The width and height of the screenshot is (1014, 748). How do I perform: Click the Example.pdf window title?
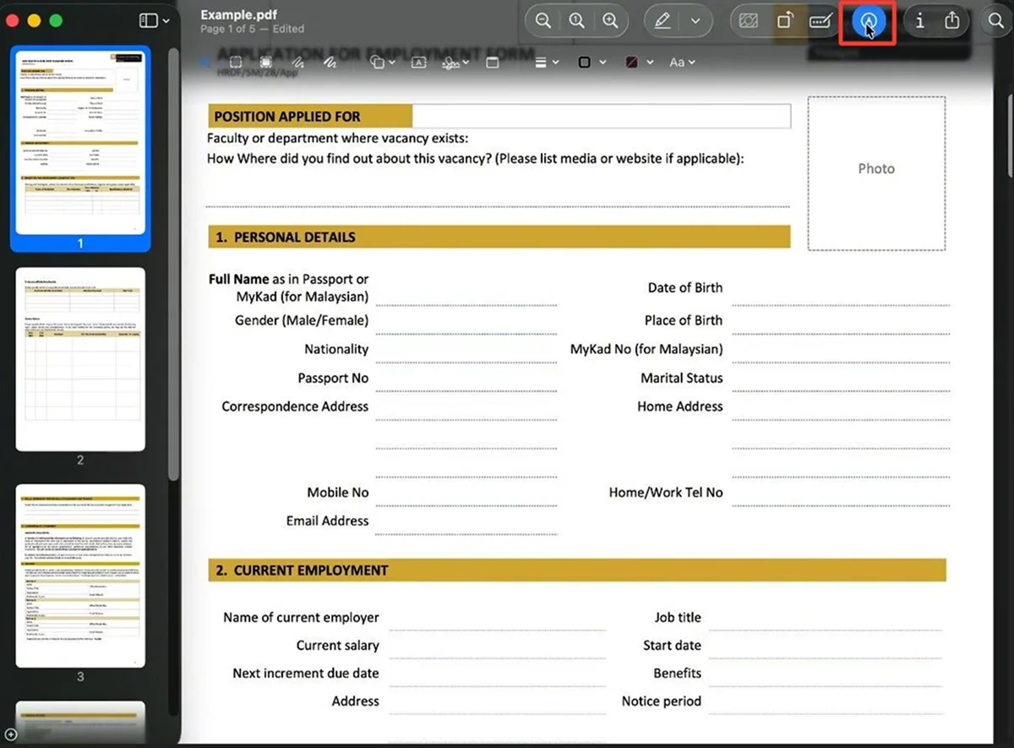(x=239, y=15)
